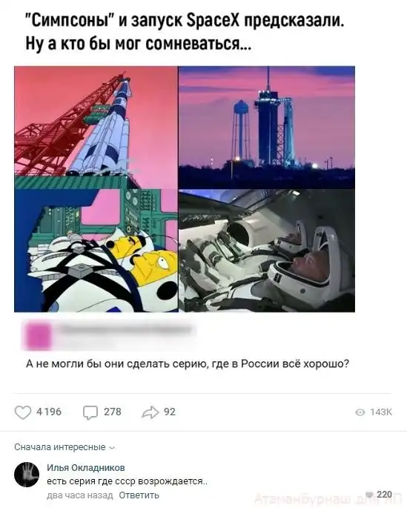Share the post with the arrow icon
This screenshot has height=508, width=407.
(x=150, y=412)
